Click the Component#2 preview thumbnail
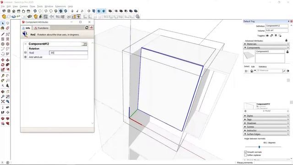This screenshot has height=165, width=293. click(249, 56)
